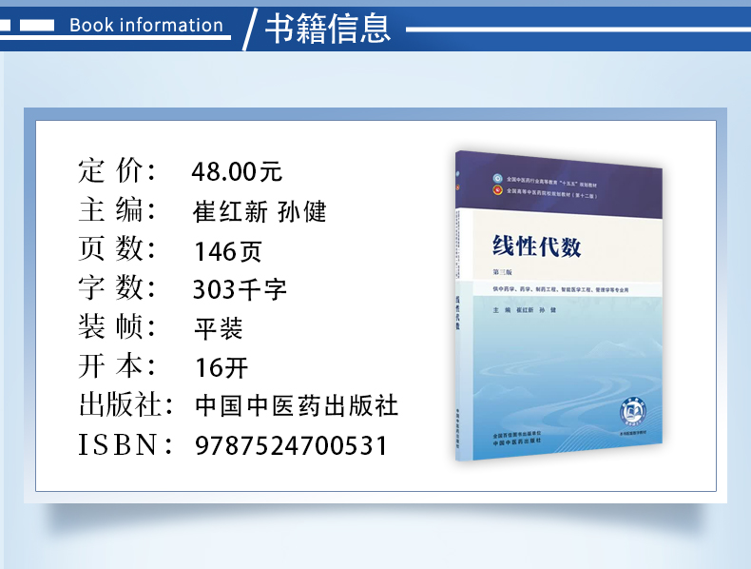Click the linear algebra book cover image

(559, 305)
